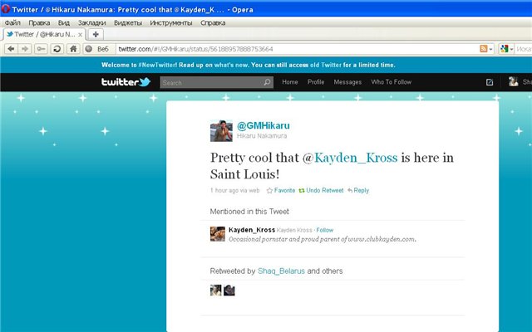Viewport: 532px width, 332px height.
Task: Click the search magnifier icon in Twitter bar
Action: [267, 83]
